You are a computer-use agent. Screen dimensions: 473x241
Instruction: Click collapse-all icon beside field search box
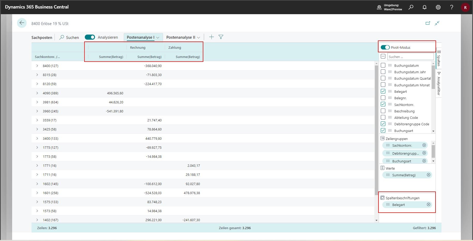[x=383, y=56]
